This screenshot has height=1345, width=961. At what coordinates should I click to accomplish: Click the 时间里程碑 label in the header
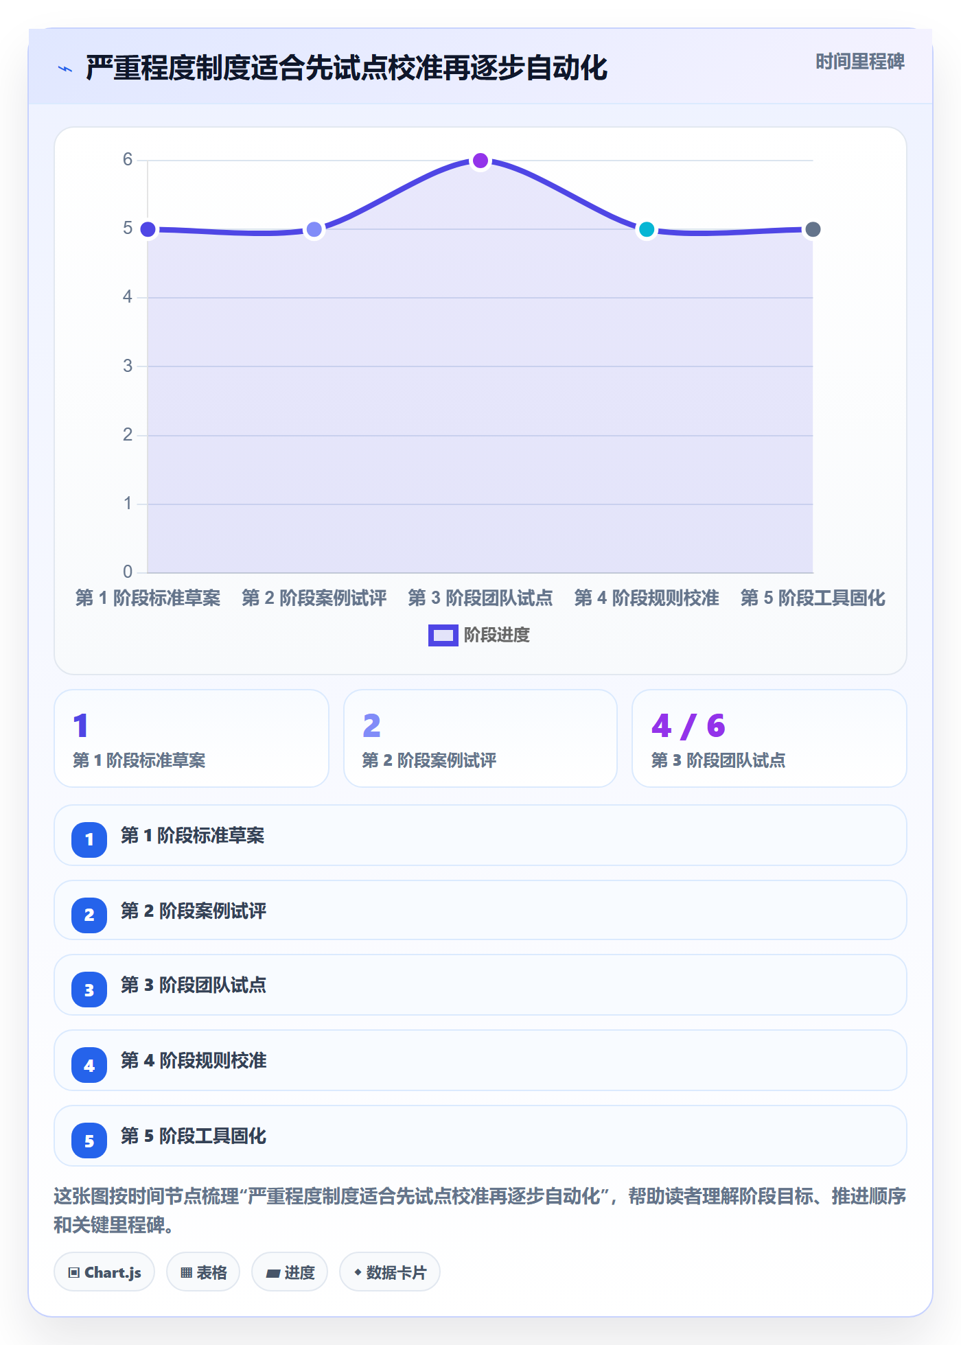click(859, 62)
